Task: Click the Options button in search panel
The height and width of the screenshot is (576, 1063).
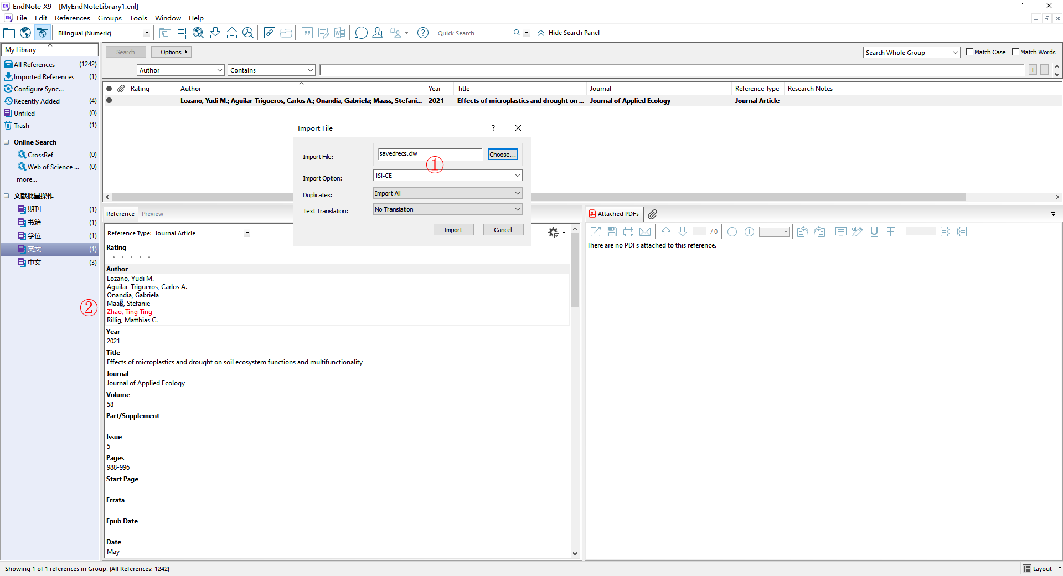Action: tap(171, 52)
